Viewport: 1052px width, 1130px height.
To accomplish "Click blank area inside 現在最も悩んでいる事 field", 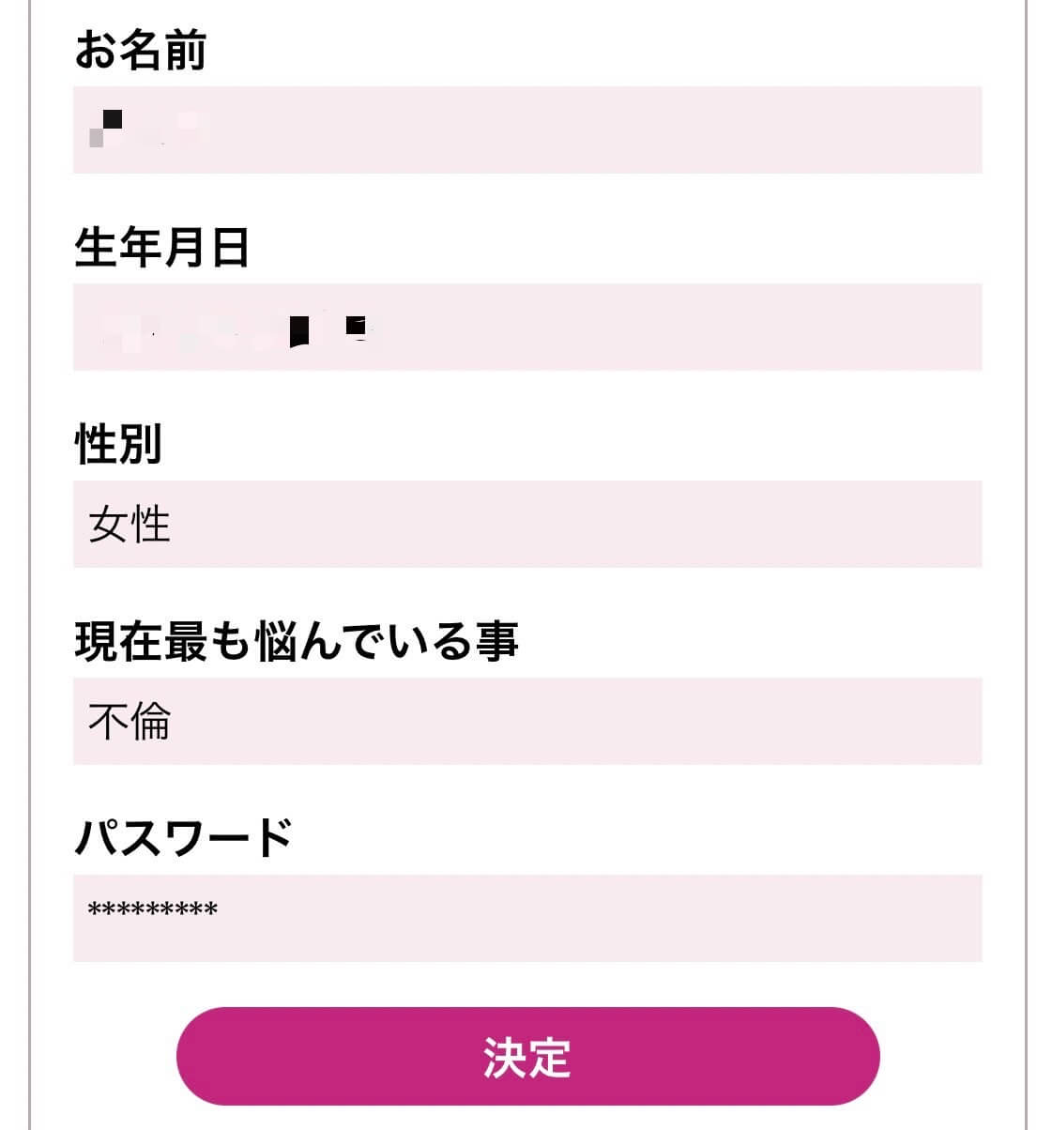I will pyautogui.click(x=657, y=721).
